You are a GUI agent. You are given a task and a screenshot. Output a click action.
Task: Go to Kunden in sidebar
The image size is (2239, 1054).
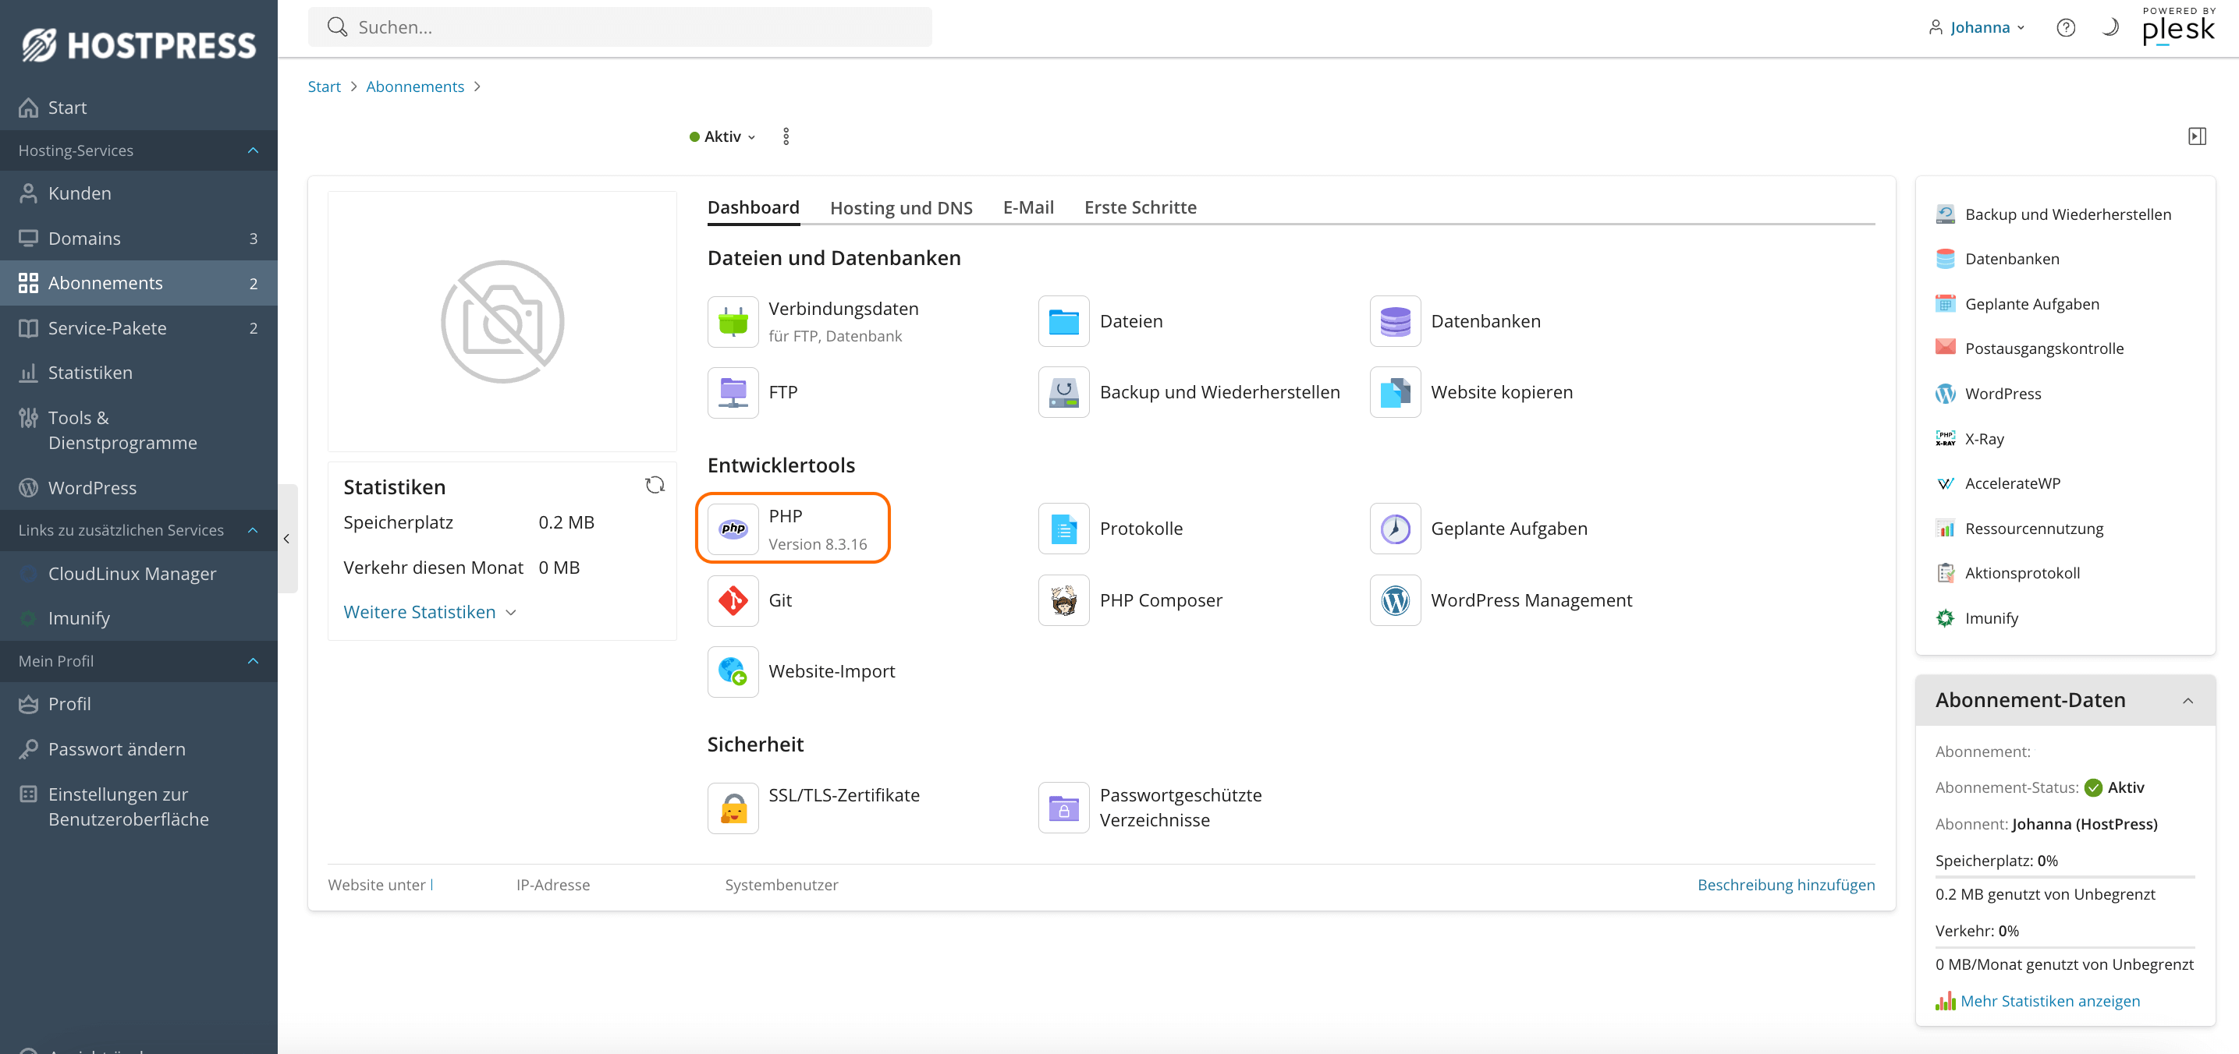coord(139,193)
